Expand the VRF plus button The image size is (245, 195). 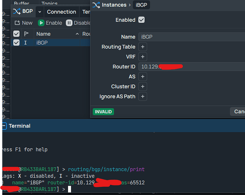143,57
